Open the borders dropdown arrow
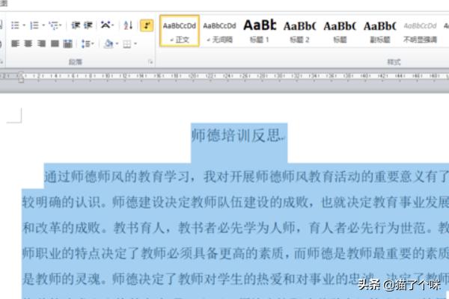 point(135,44)
